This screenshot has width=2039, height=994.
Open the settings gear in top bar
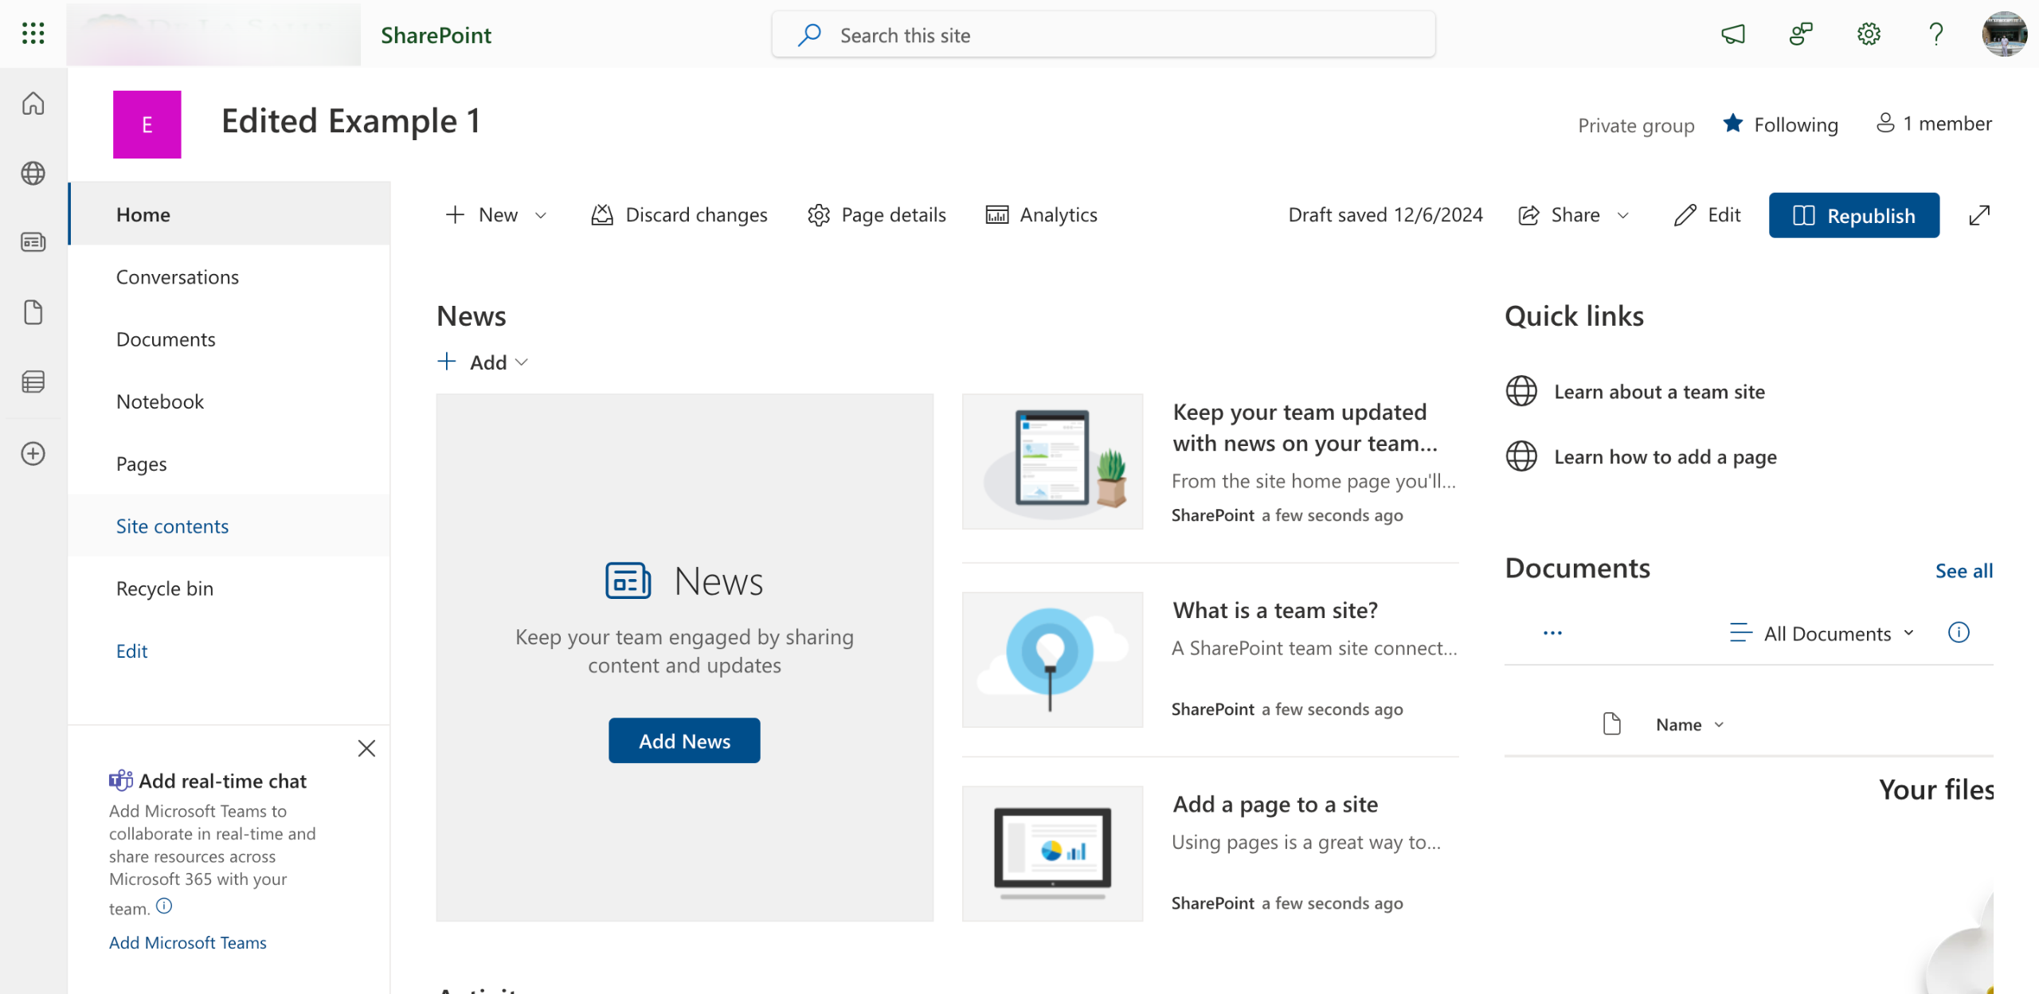click(1869, 34)
